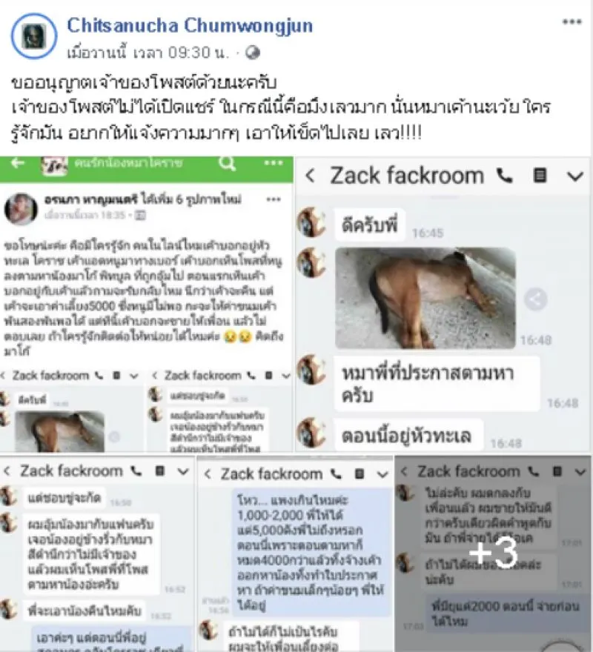
Task: Open Chitsanucha Chumwongjun's profile picture
Action: 34,36
